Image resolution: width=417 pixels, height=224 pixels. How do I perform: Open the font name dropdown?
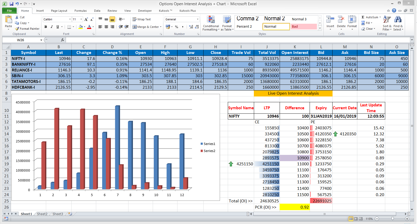pyautogui.click(x=70, y=19)
